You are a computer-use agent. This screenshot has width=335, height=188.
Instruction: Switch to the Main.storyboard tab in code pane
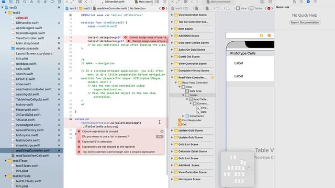point(143,2)
